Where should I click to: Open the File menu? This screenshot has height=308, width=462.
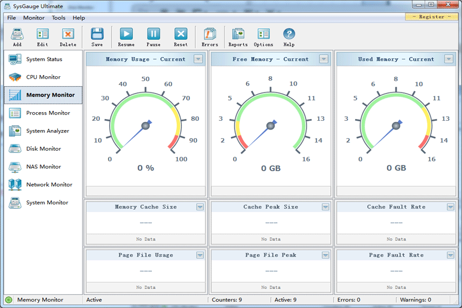tap(12, 18)
